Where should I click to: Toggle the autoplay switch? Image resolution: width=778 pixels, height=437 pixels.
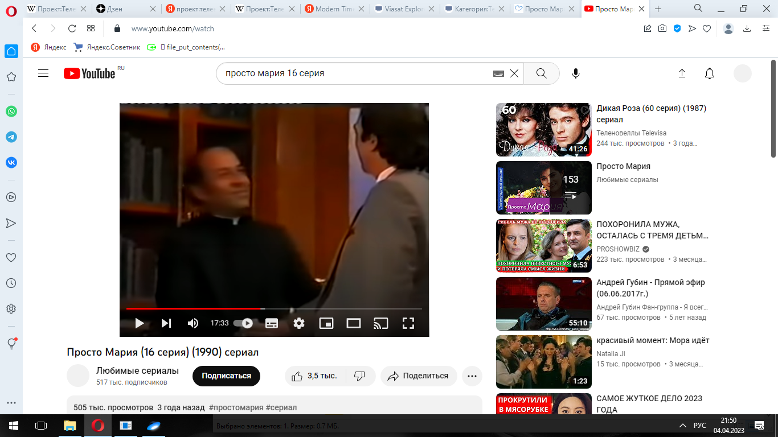pyautogui.click(x=243, y=323)
